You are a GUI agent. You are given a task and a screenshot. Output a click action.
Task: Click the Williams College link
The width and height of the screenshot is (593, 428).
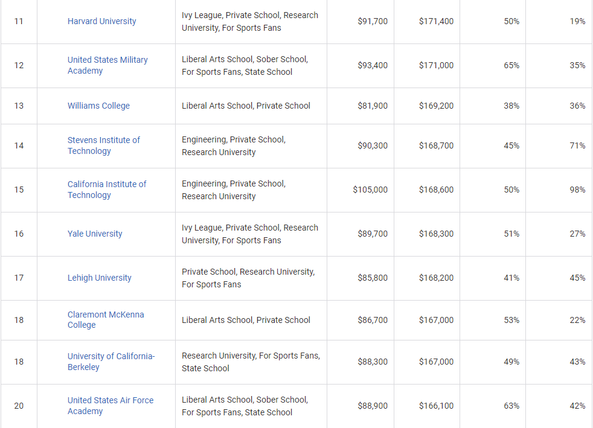click(x=98, y=106)
